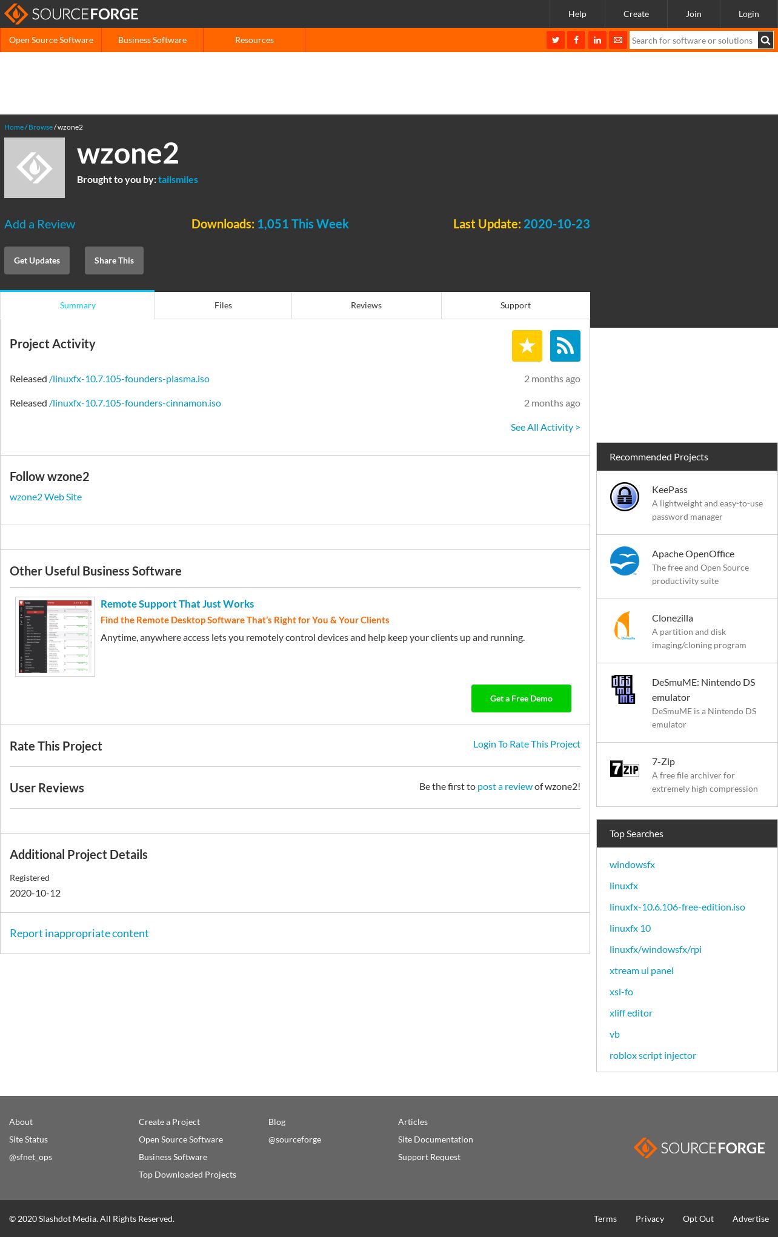Click Login in the top bar

(749, 14)
